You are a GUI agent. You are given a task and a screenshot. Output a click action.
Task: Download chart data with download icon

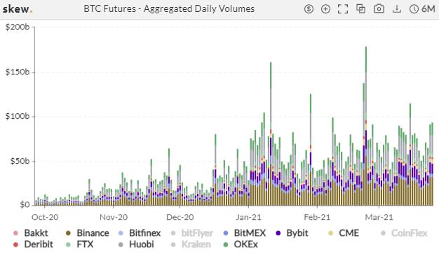(396, 8)
